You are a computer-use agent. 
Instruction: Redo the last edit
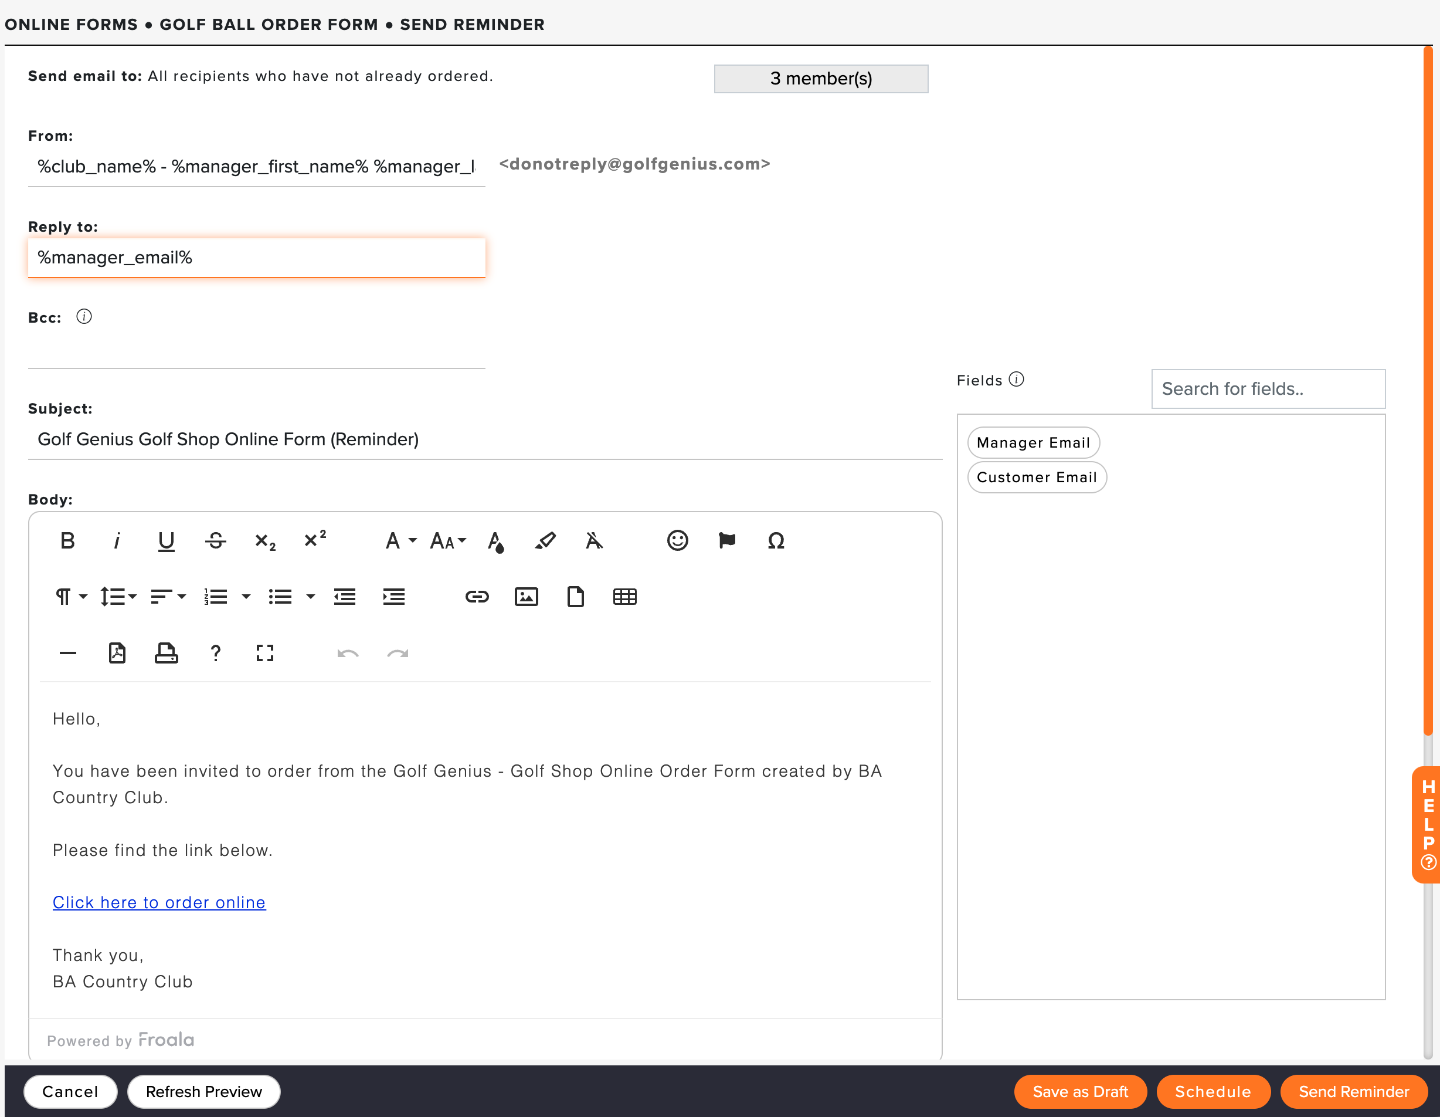tap(398, 653)
